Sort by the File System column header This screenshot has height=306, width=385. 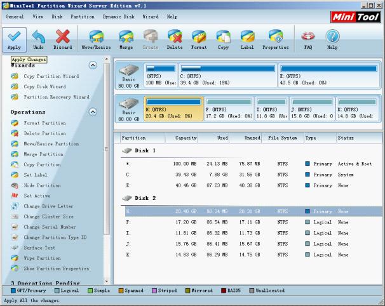tap(283, 138)
